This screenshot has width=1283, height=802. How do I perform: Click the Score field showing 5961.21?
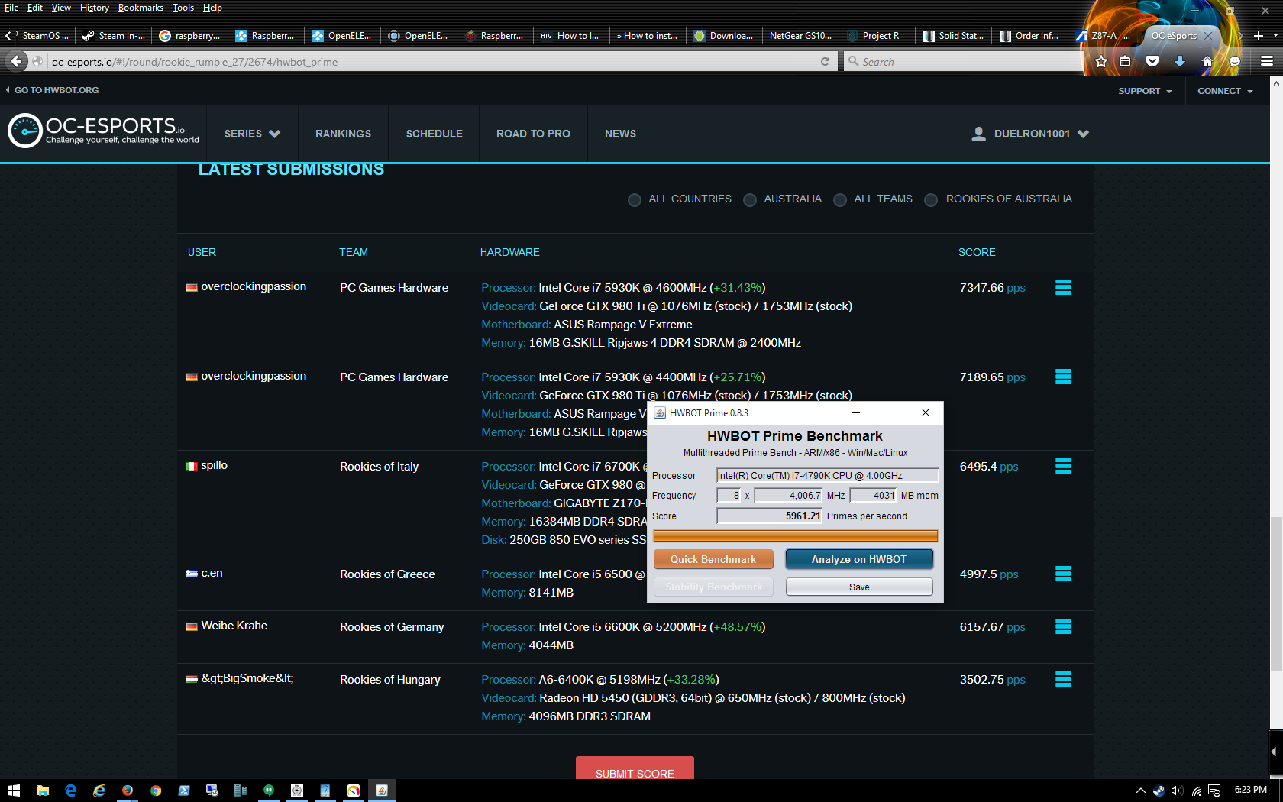769,516
